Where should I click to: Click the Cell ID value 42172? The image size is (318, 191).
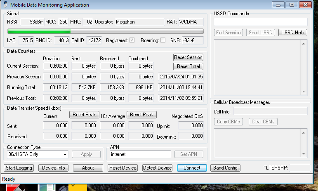click(x=94, y=40)
